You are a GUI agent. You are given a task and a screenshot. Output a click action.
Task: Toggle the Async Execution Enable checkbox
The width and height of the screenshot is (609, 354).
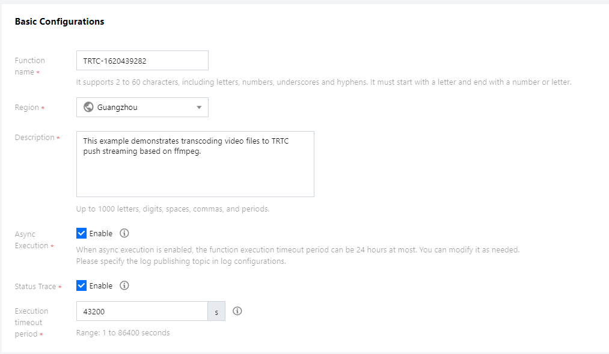[x=82, y=233]
